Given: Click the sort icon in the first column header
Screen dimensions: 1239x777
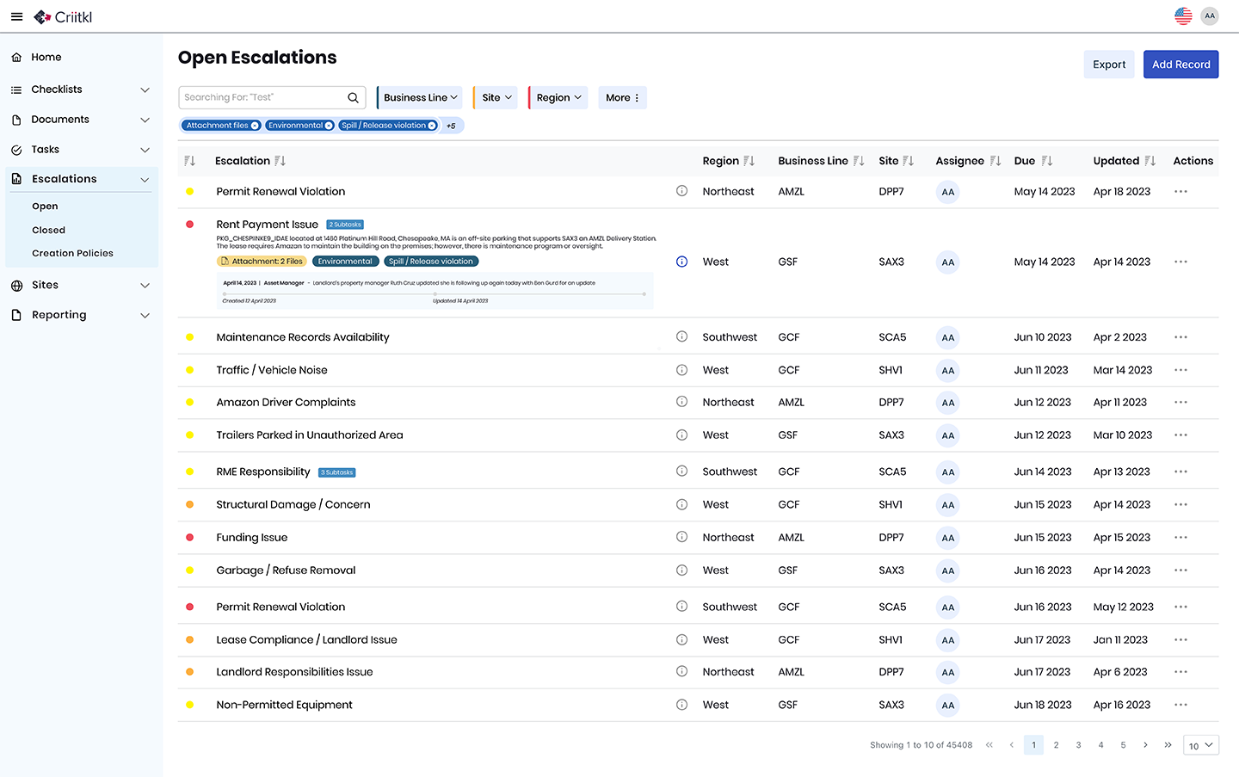Looking at the screenshot, I should pos(190,161).
